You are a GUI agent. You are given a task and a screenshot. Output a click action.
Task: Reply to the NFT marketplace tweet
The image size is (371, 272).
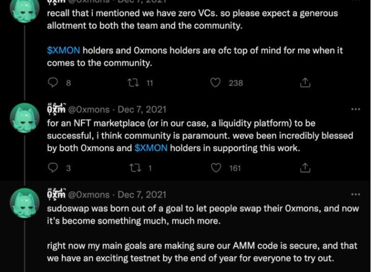(53, 167)
